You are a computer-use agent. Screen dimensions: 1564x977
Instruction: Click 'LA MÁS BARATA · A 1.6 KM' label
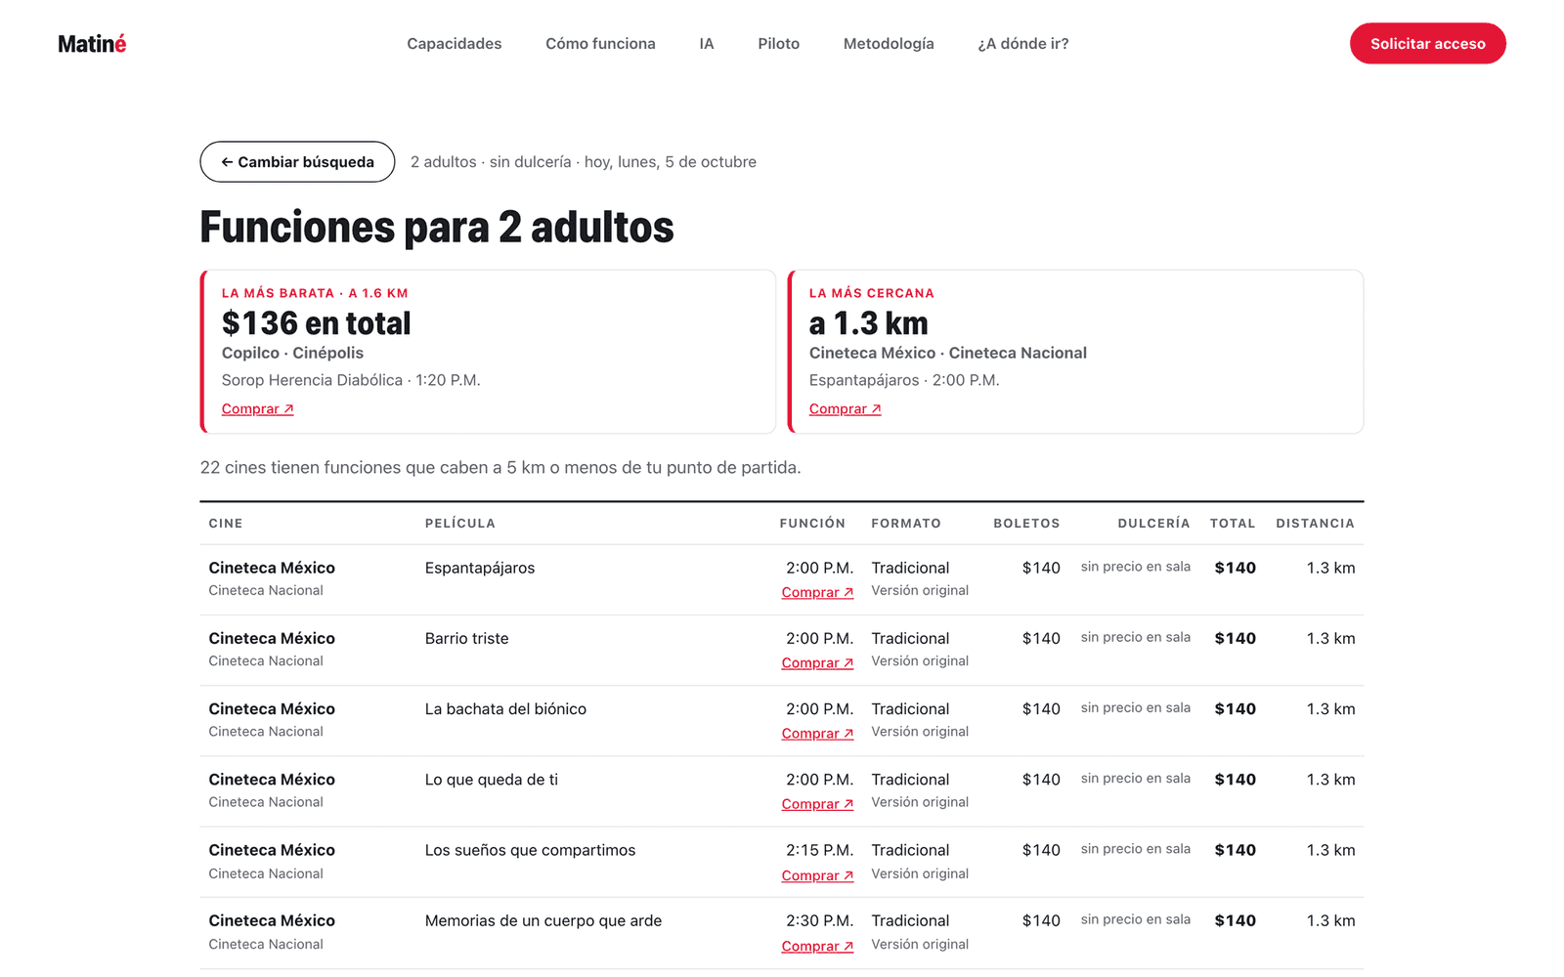coord(315,293)
